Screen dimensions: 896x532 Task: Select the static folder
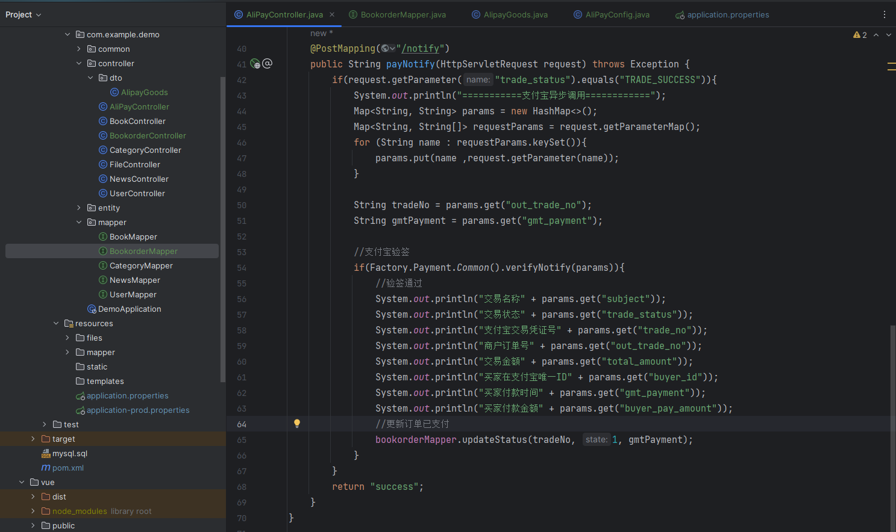pyautogui.click(x=92, y=367)
